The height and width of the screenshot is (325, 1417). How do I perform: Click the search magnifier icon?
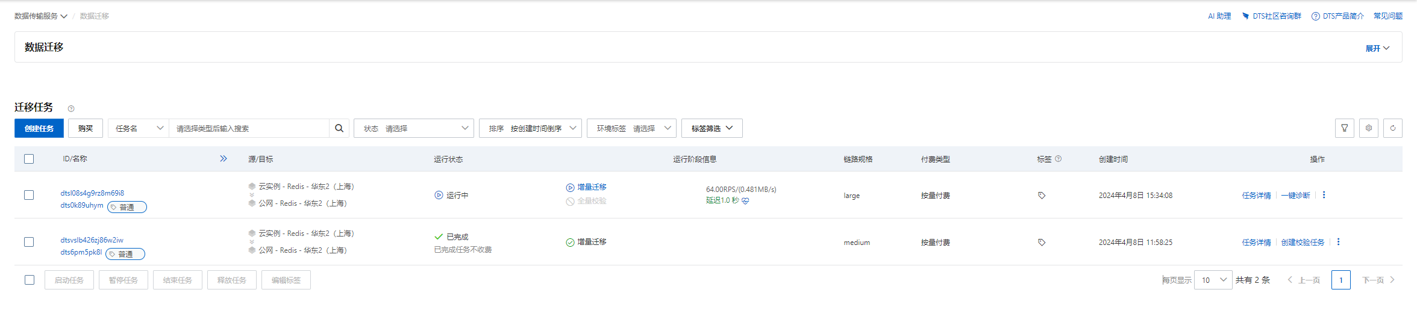pos(339,128)
